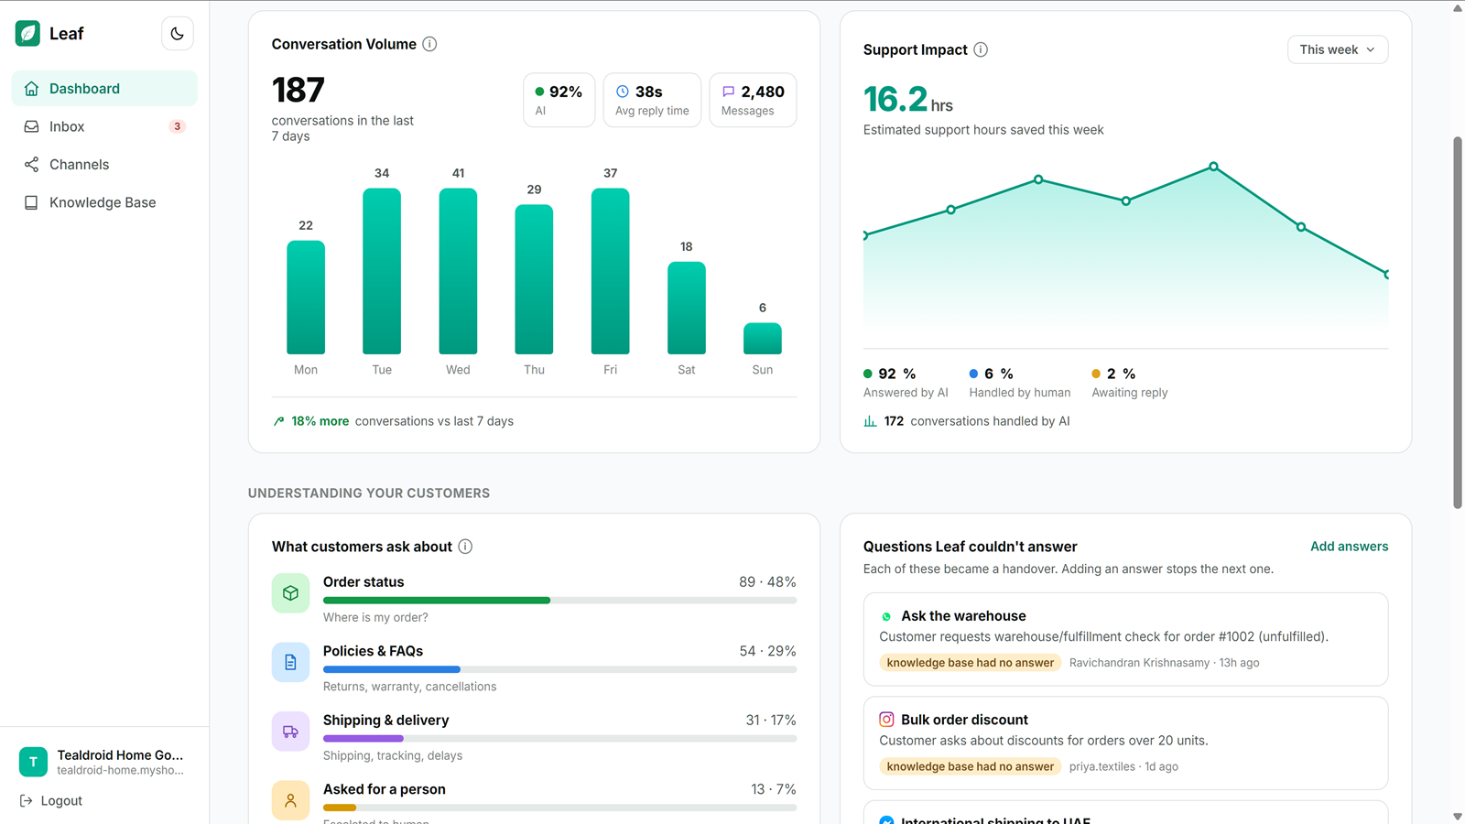Click Conversation Volume info icon

pos(429,44)
